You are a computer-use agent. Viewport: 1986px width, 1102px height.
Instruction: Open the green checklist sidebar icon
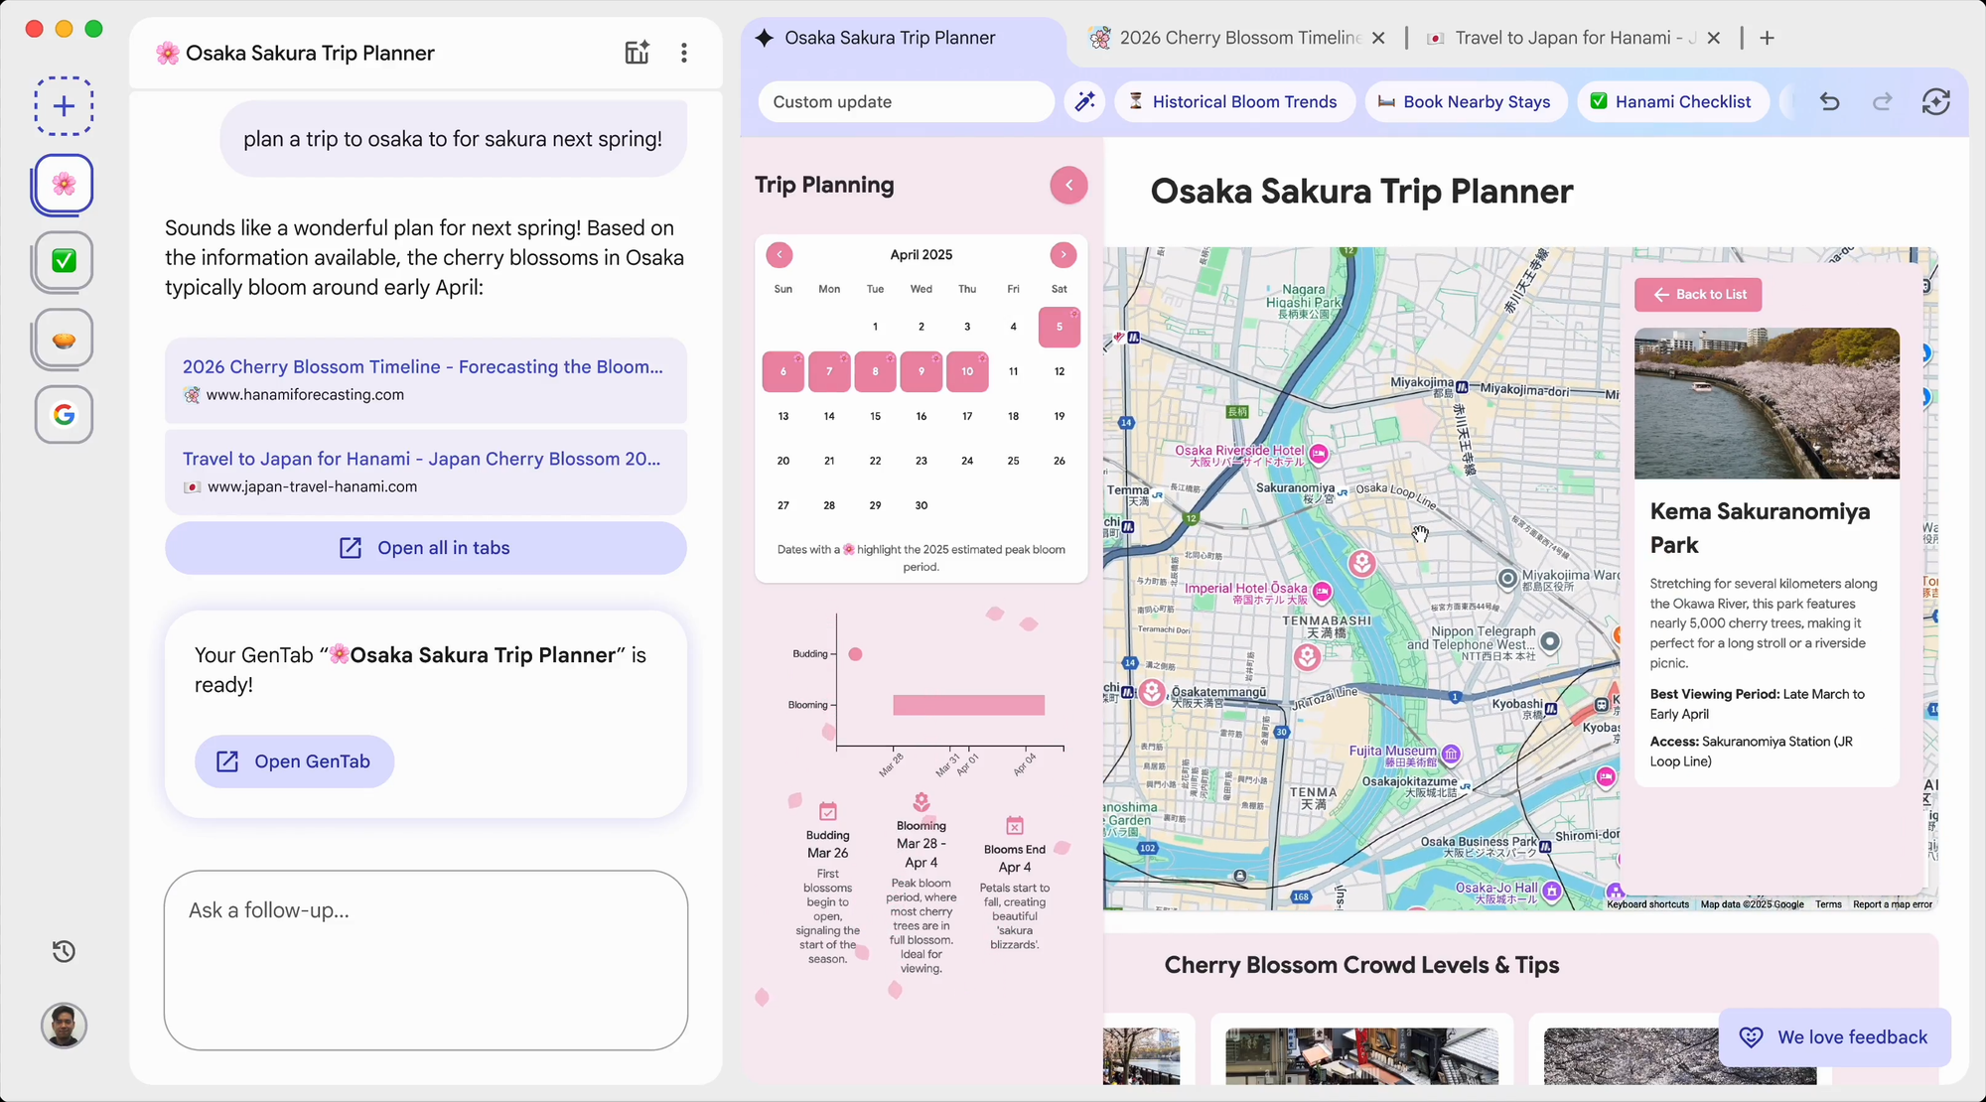[x=64, y=261]
